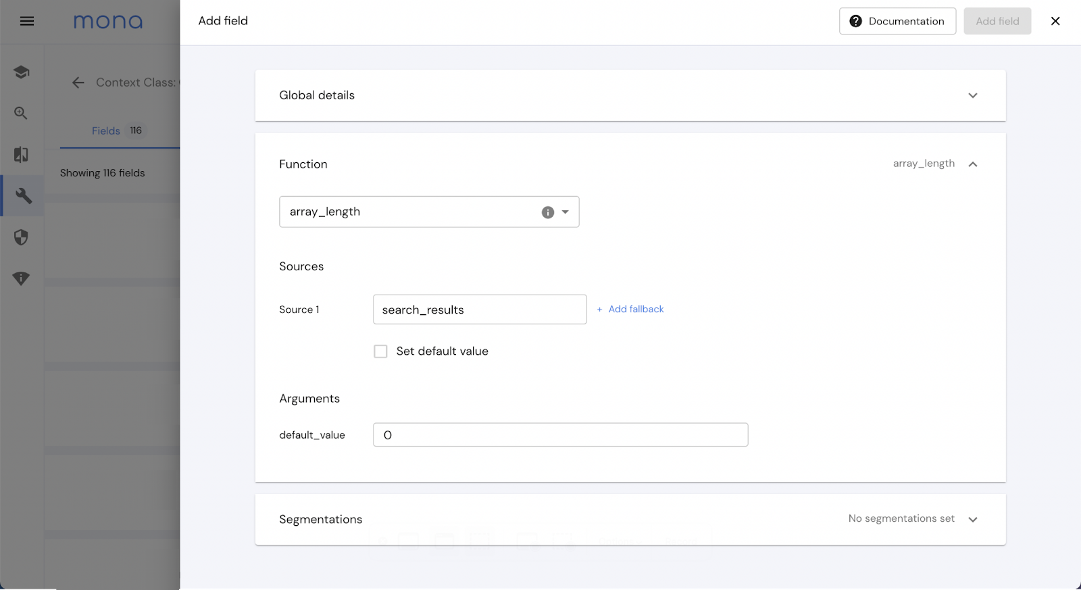Image resolution: width=1081 pixels, height=590 pixels.
Task: Close the Add field panel
Action: tap(1055, 21)
